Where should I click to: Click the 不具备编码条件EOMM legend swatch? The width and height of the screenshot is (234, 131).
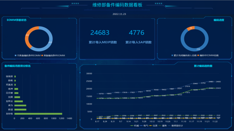(x=16, y=56)
